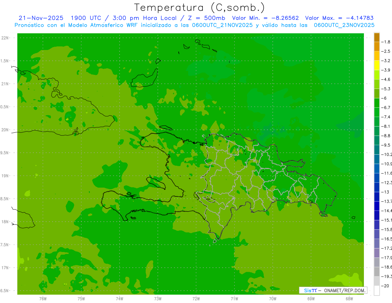Click the 0600UTC_23NOV2025 valid-until time
The width and height of the screenshot is (392, 303).
click(344, 25)
